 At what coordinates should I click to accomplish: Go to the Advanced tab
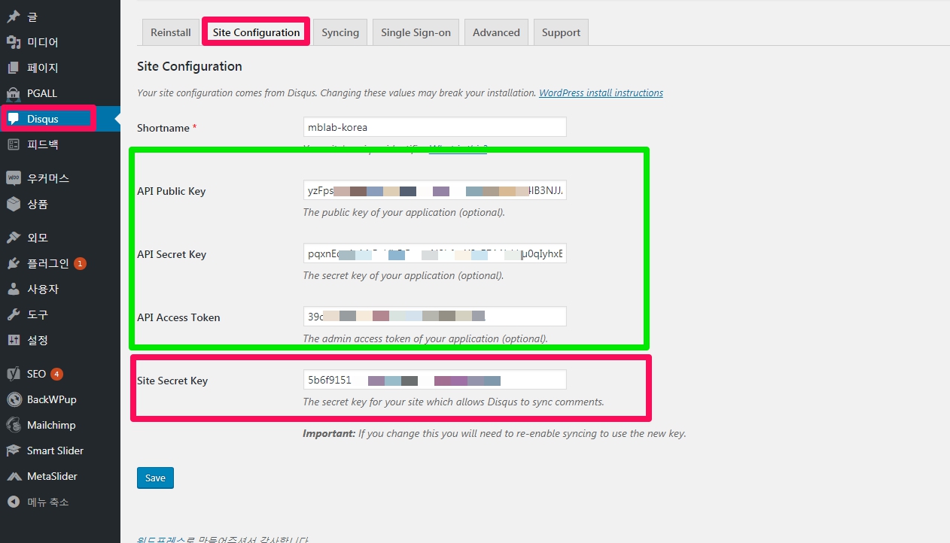[x=496, y=32]
